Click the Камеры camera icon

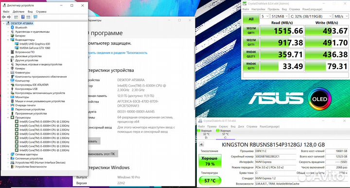(x=13, y=68)
